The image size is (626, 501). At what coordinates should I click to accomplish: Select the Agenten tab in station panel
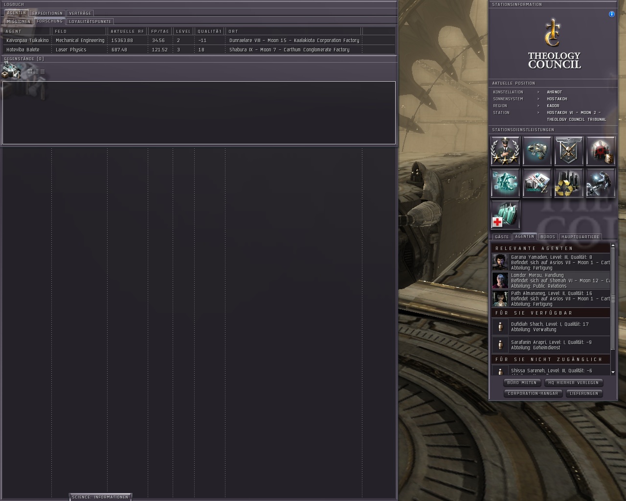pos(525,236)
